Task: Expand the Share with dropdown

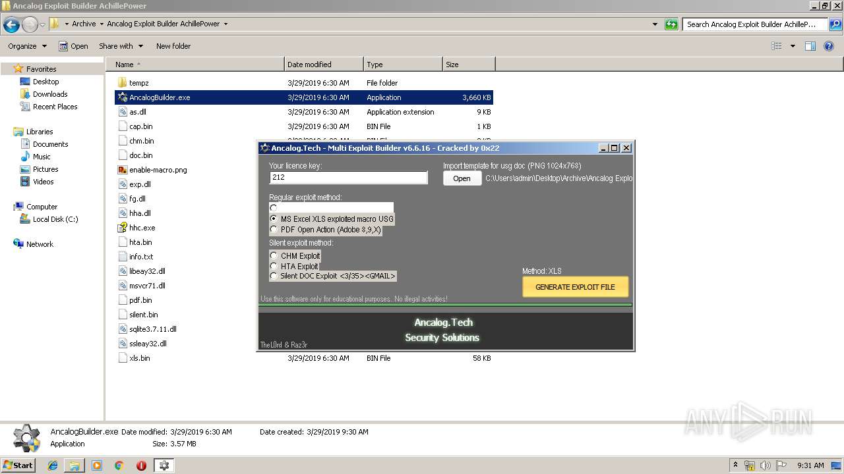Action: point(121,46)
